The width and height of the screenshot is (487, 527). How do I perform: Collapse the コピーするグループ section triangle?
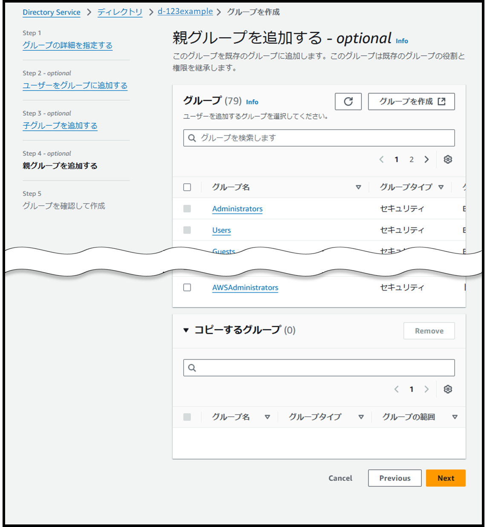coord(186,330)
